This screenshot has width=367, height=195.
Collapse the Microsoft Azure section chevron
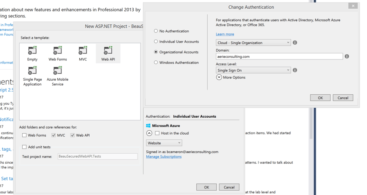pos(149,133)
